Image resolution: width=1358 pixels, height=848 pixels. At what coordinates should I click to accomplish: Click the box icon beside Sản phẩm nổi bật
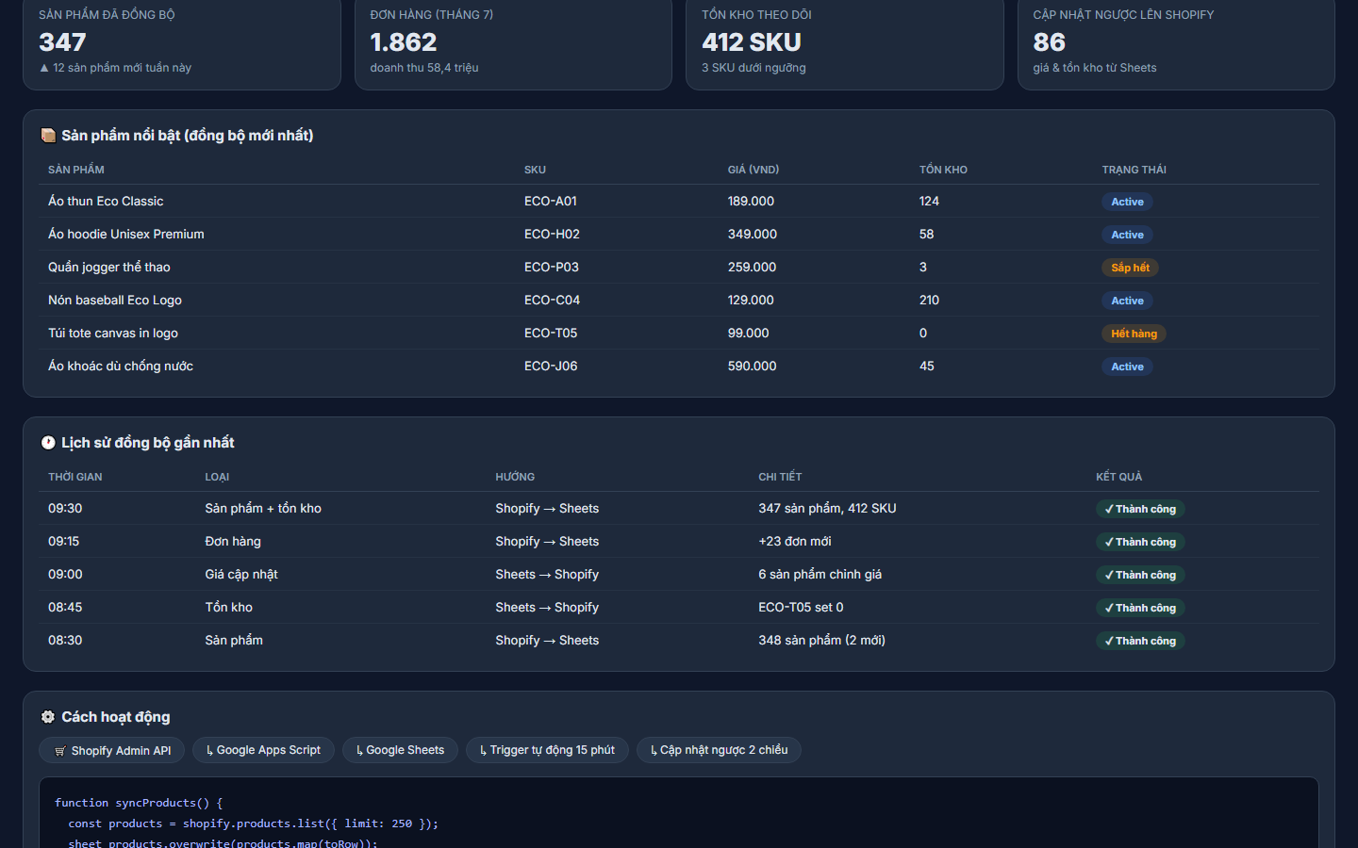click(48, 136)
